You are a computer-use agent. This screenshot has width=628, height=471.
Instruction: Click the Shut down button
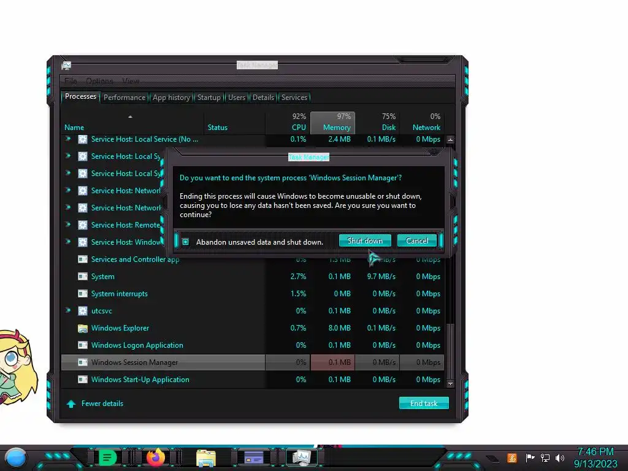[x=365, y=240]
